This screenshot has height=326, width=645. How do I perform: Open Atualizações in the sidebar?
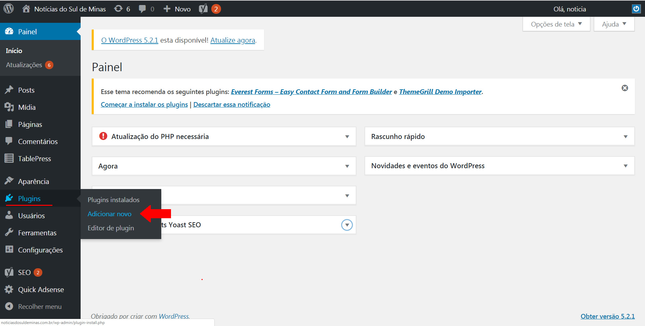[x=24, y=65]
